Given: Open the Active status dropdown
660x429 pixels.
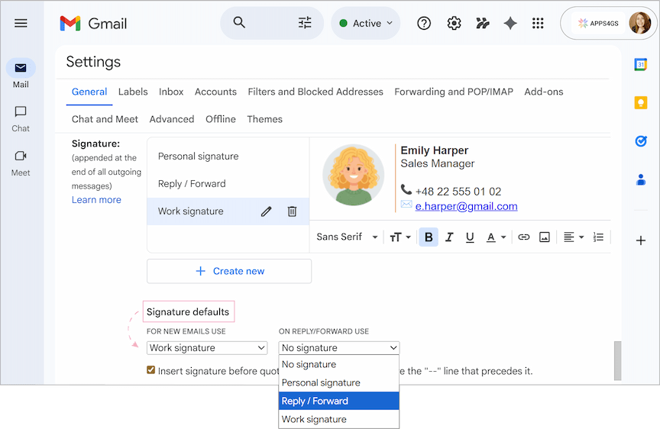Looking at the screenshot, I should 366,24.
